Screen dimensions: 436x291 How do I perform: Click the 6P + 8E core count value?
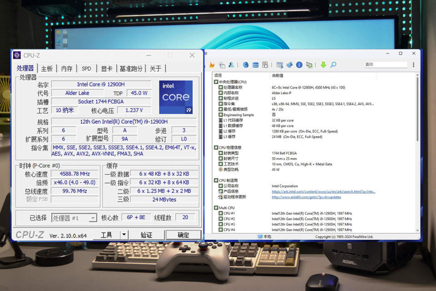tap(136, 217)
